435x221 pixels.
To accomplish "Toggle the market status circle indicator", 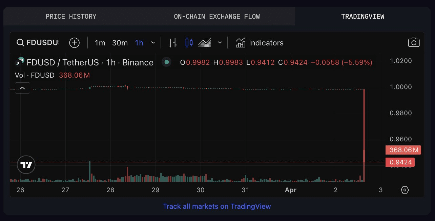I will (166, 62).
